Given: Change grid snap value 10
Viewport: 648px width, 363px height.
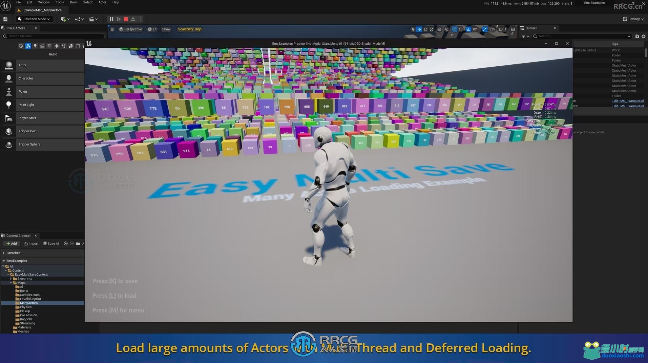Looking at the screenshot, I should 461,29.
